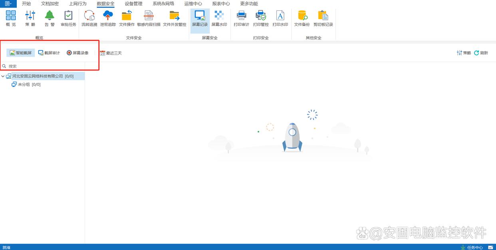Image resolution: width=496 pixels, height=250 pixels.
Task: Switch to 屏幕录像 recording view
Action: click(77, 53)
